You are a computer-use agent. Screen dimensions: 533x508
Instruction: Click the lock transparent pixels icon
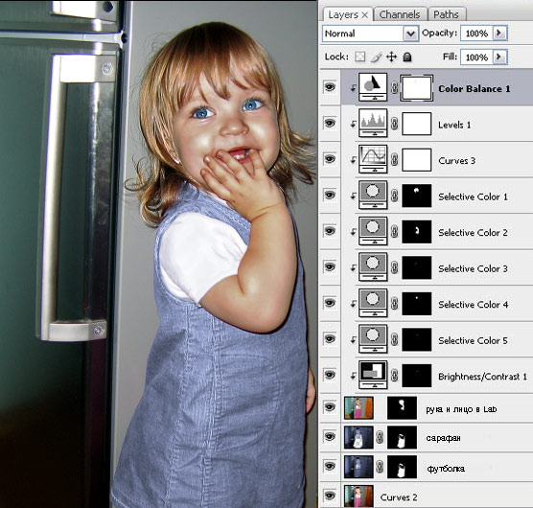point(360,57)
